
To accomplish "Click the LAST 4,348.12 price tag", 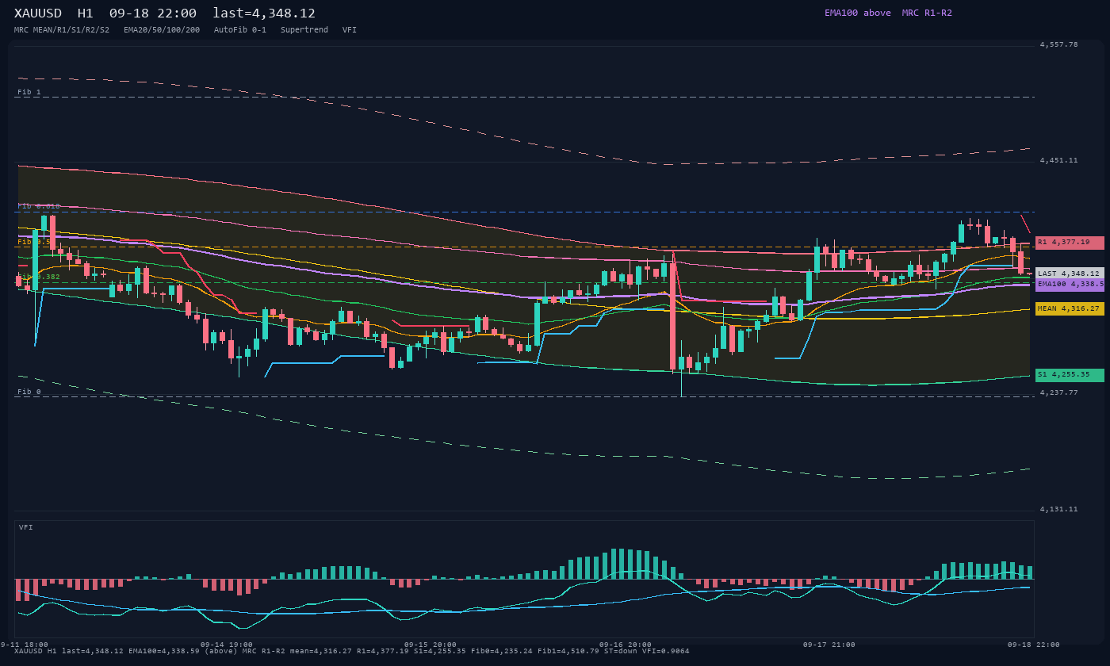I will pos(1070,274).
